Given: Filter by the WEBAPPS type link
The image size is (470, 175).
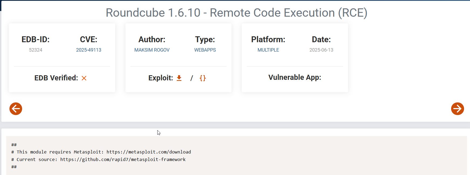Looking at the screenshot, I should (x=205, y=50).
